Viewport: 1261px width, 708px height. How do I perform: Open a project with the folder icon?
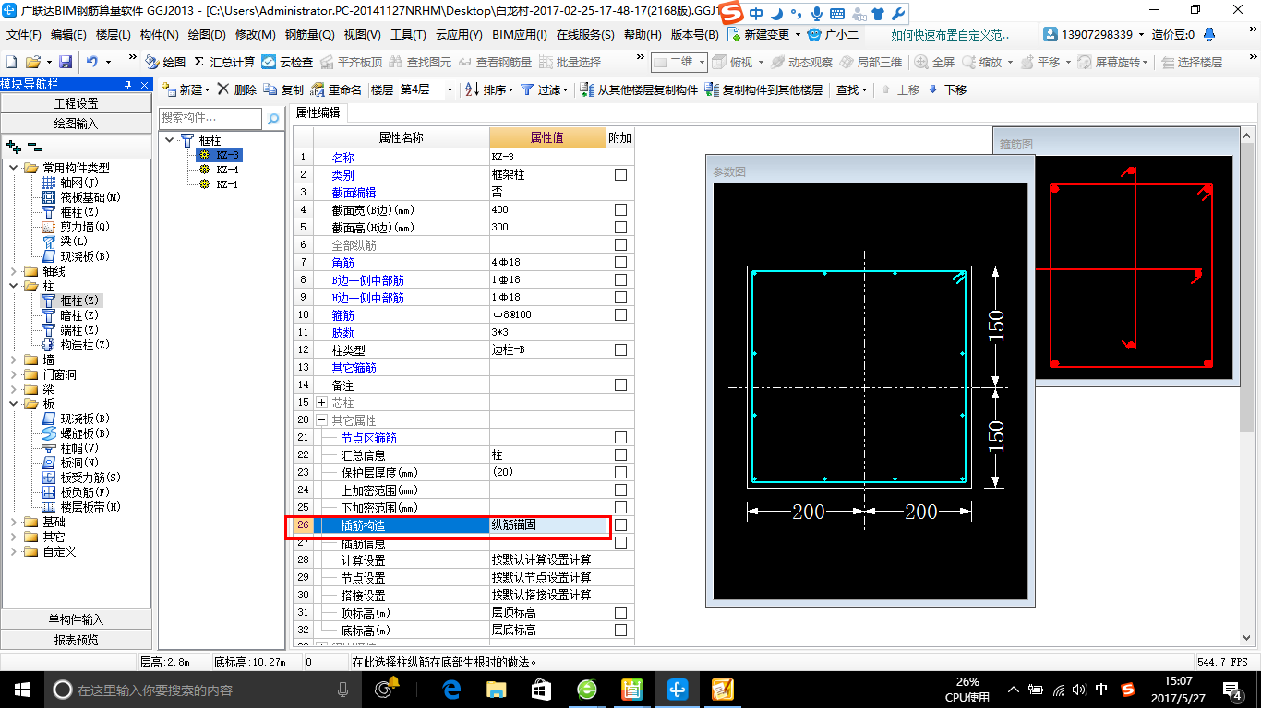point(32,62)
